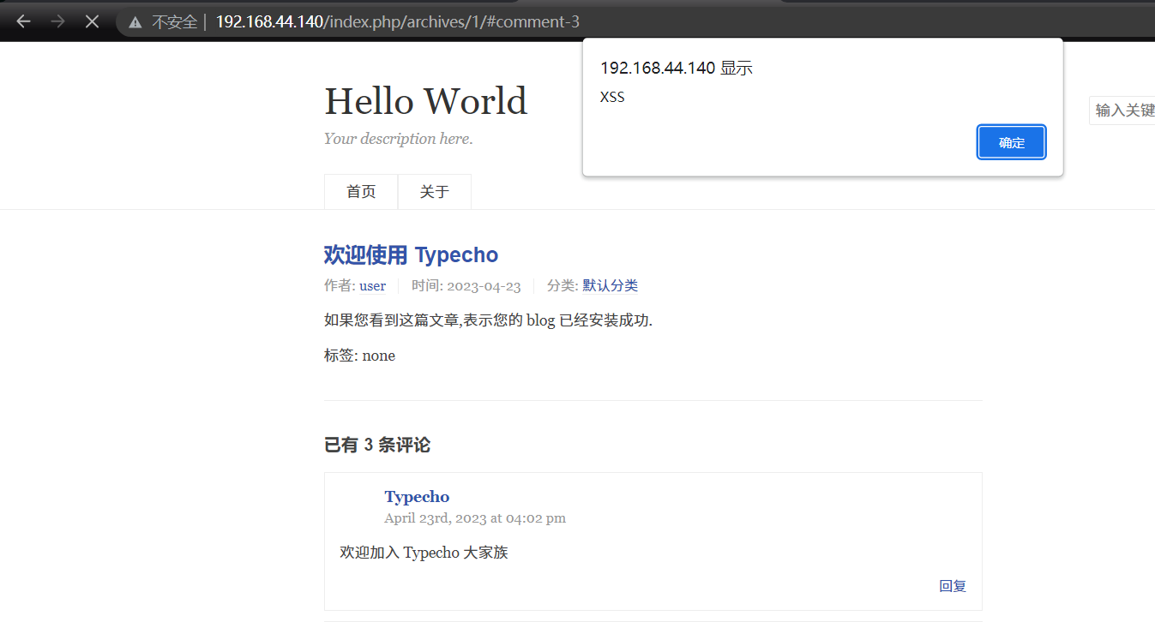Click the browser forward arrow
The height and width of the screenshot is (622, 1155).
coord(58,21)
